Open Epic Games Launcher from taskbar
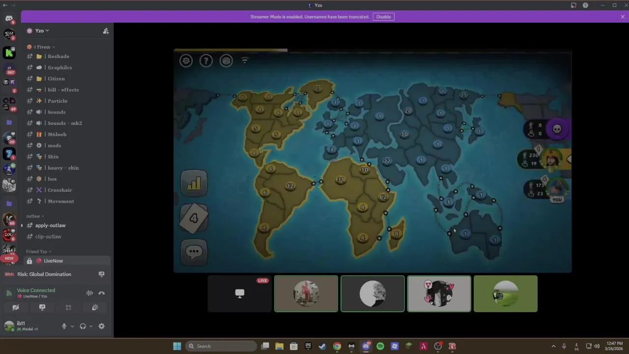 308,346
